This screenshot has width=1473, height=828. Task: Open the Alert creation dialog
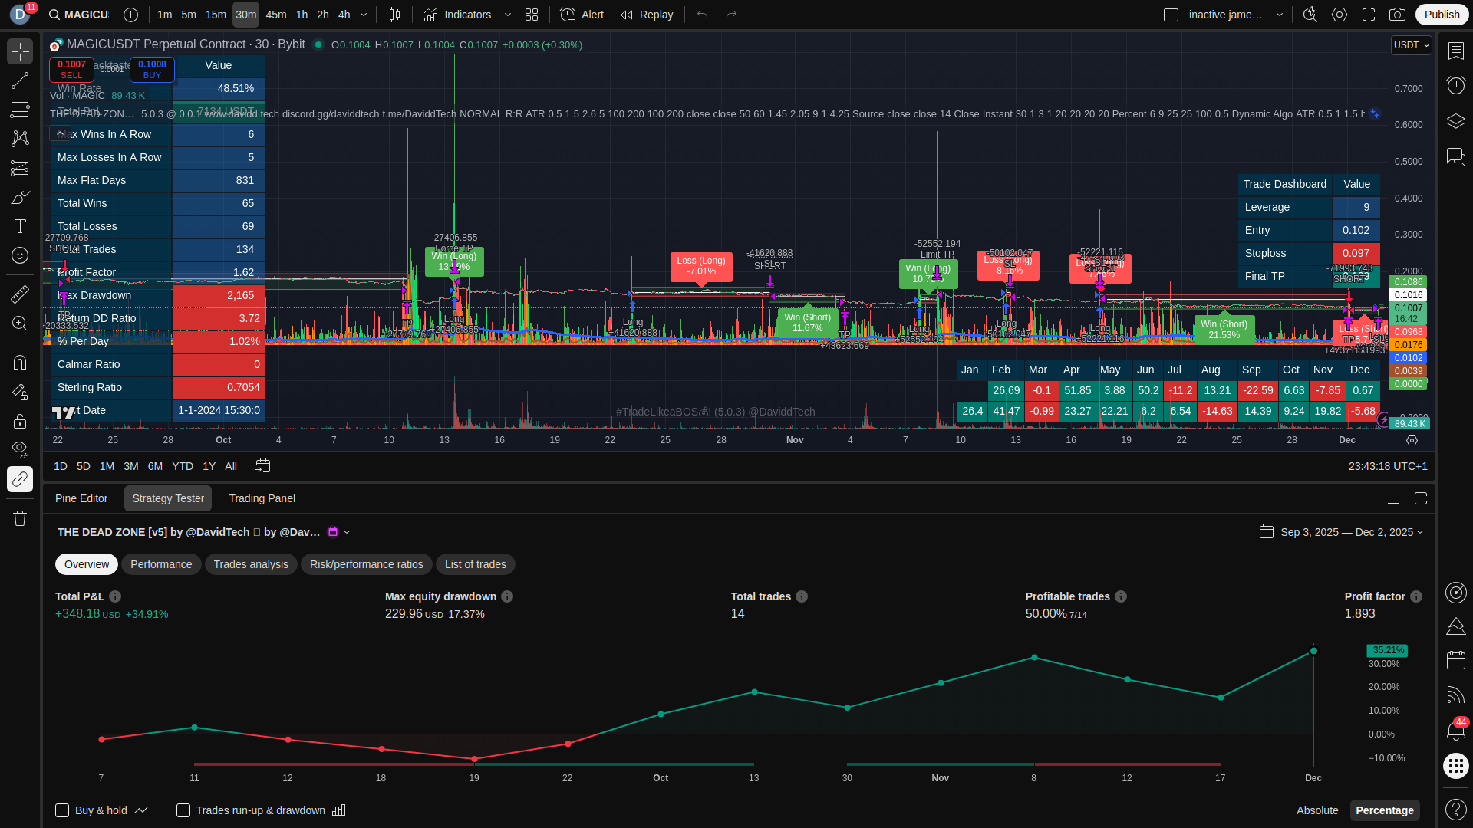click(x=582, y=15)
